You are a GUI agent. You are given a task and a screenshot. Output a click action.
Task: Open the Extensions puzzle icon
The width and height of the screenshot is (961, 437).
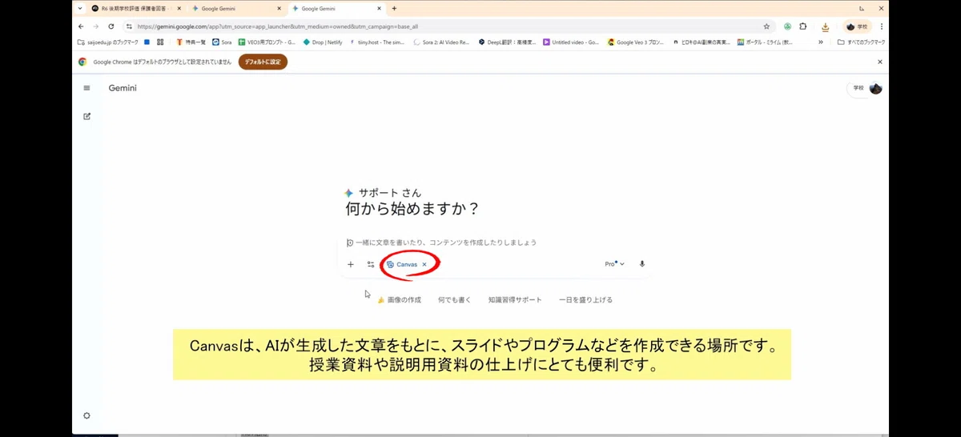(x=803, y=26)
